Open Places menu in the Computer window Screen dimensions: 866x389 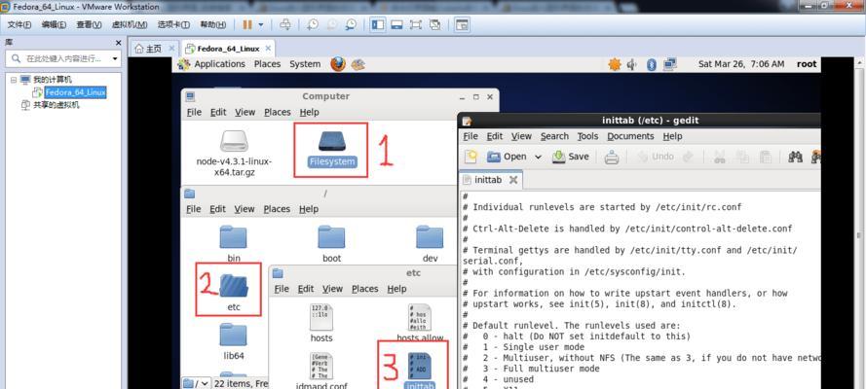coord(278,112)
